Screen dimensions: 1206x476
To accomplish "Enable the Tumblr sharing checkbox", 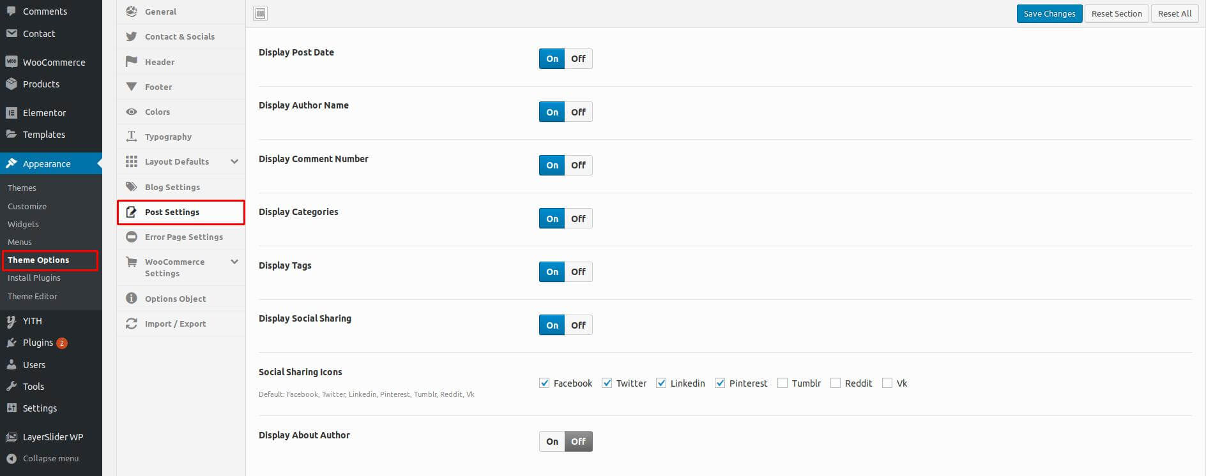I will click(x=782, y=383).
